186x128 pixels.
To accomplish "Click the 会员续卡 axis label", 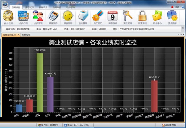I will [x=170, y=116].
